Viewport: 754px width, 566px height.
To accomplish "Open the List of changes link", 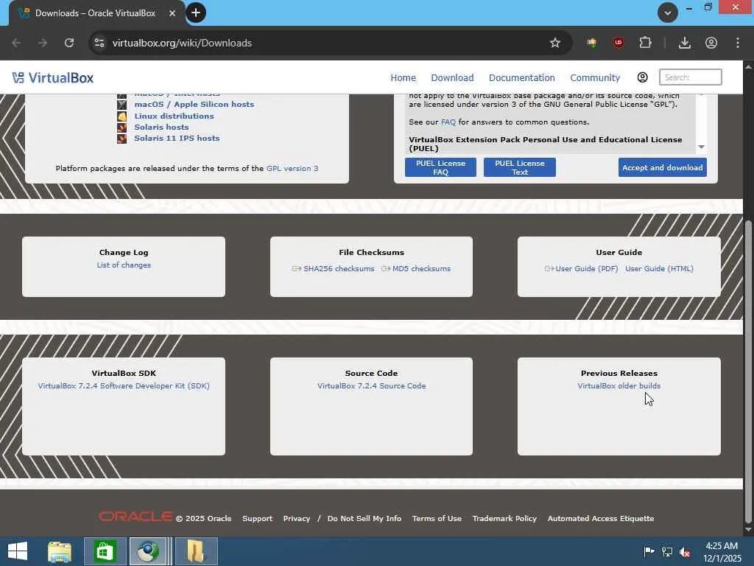I will tap(124, 265).
